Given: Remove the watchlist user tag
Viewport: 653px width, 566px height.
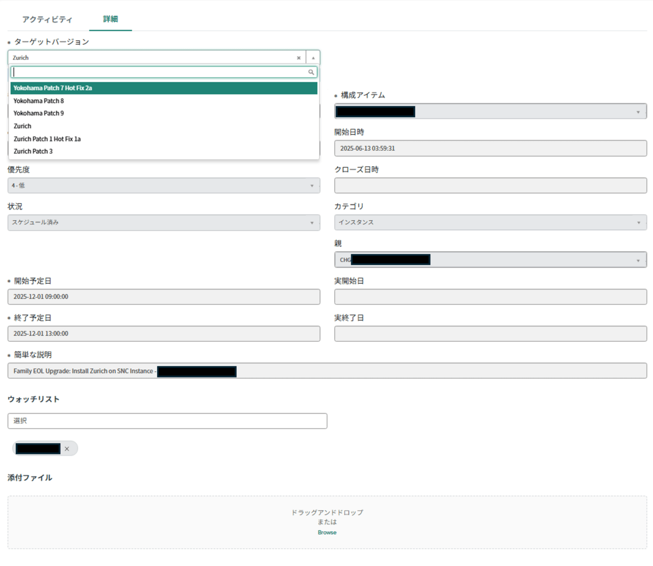Looking at the screenshot, I should (x=67, y=449).
